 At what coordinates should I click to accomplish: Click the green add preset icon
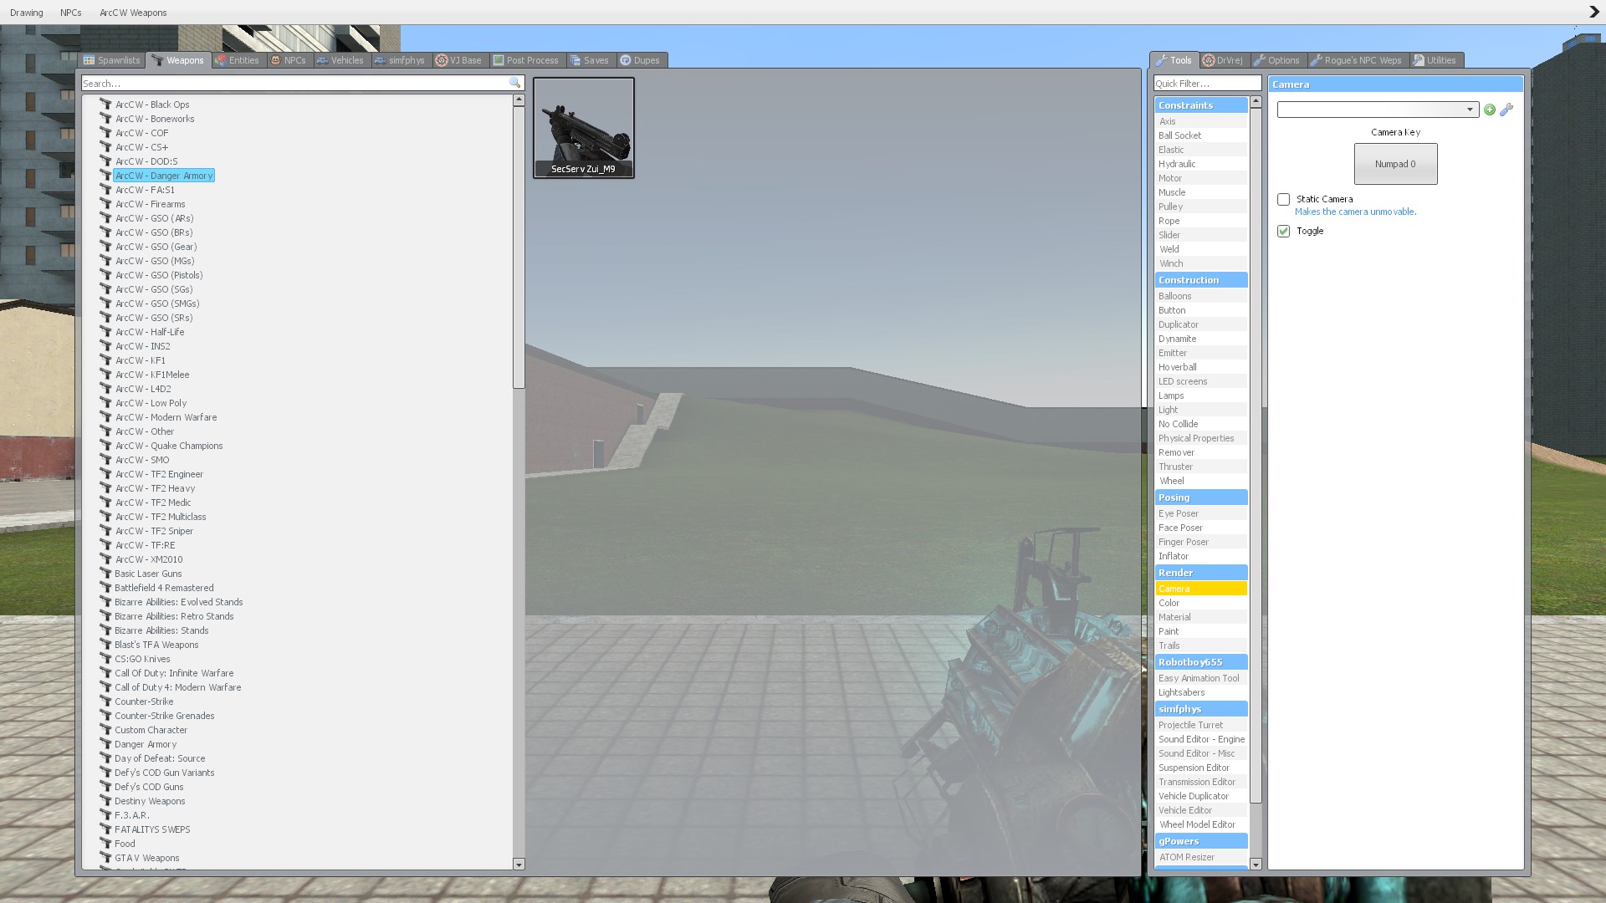pos(1490,110)
